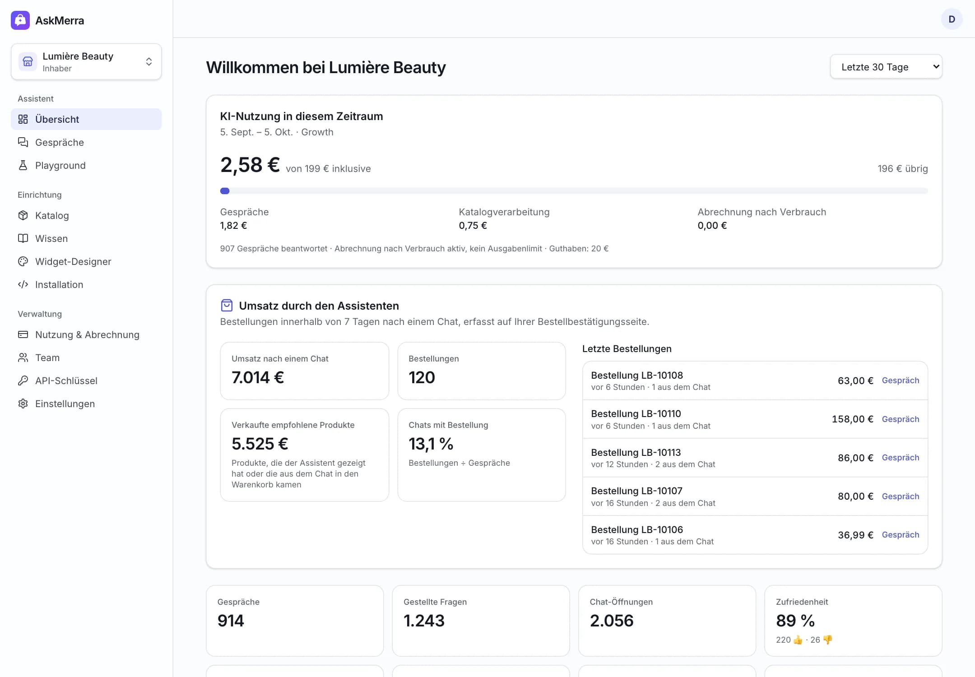Open Gespräch link for Bestellung LB-10110
The width and height of the screenshot is (975, 677).
(901, 419)
